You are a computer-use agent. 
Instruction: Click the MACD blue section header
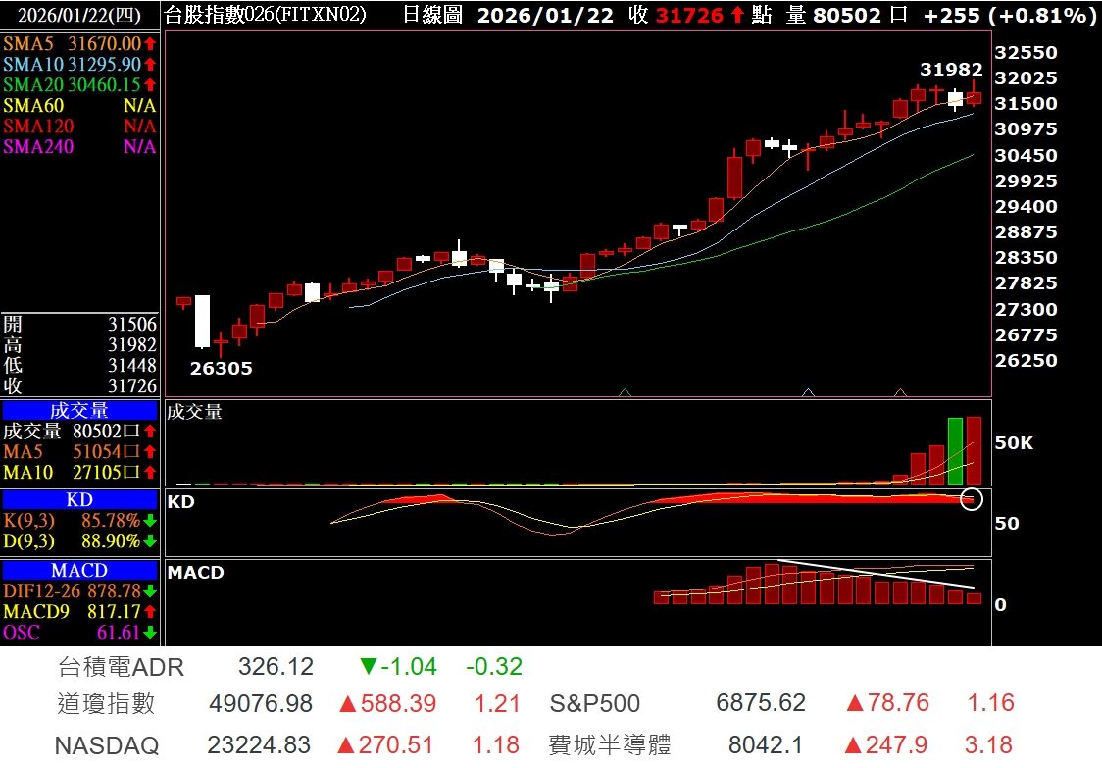pyautogui.click(x=79, y=570)
